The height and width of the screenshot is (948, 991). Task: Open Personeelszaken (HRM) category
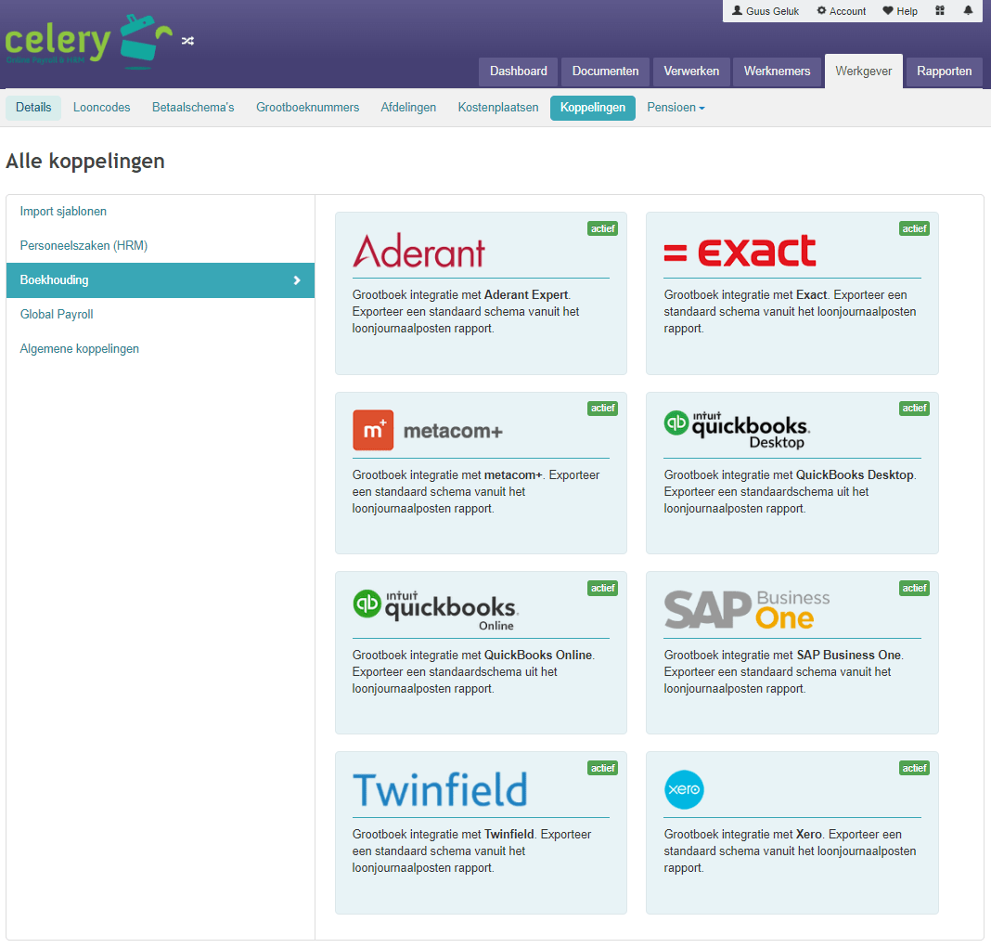coord(161,245)
